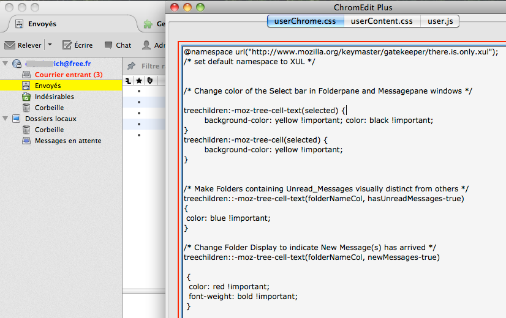Open the Corbeille under Dossiers locaux
506x318 pixels.
(49, 130)
